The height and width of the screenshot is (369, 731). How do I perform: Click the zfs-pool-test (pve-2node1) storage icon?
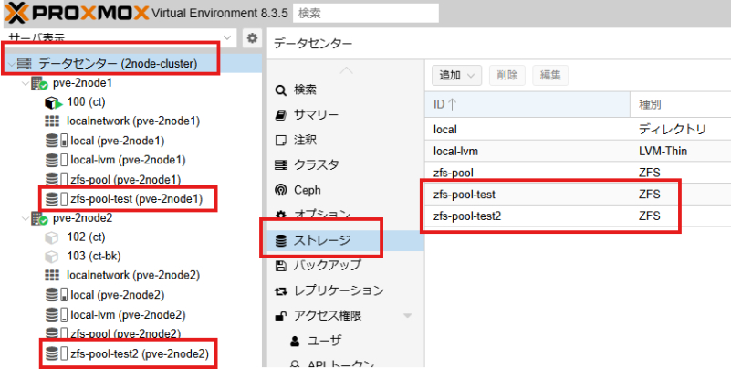(x=57, y=199)
